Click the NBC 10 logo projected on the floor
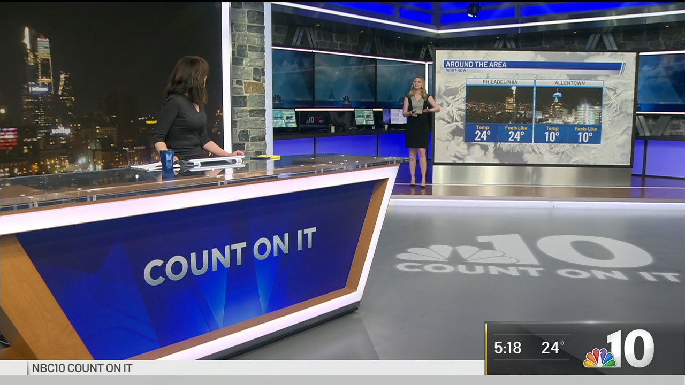The width and height of the screenshot is (685, 385). 538,259
